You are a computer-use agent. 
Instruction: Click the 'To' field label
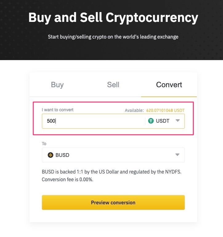(44, 144)
